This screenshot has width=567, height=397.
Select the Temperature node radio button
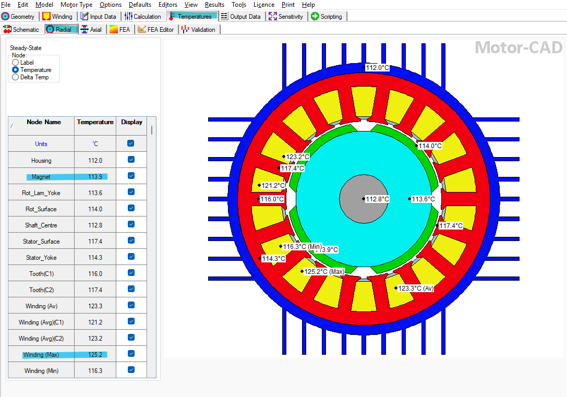pos(15,70)
